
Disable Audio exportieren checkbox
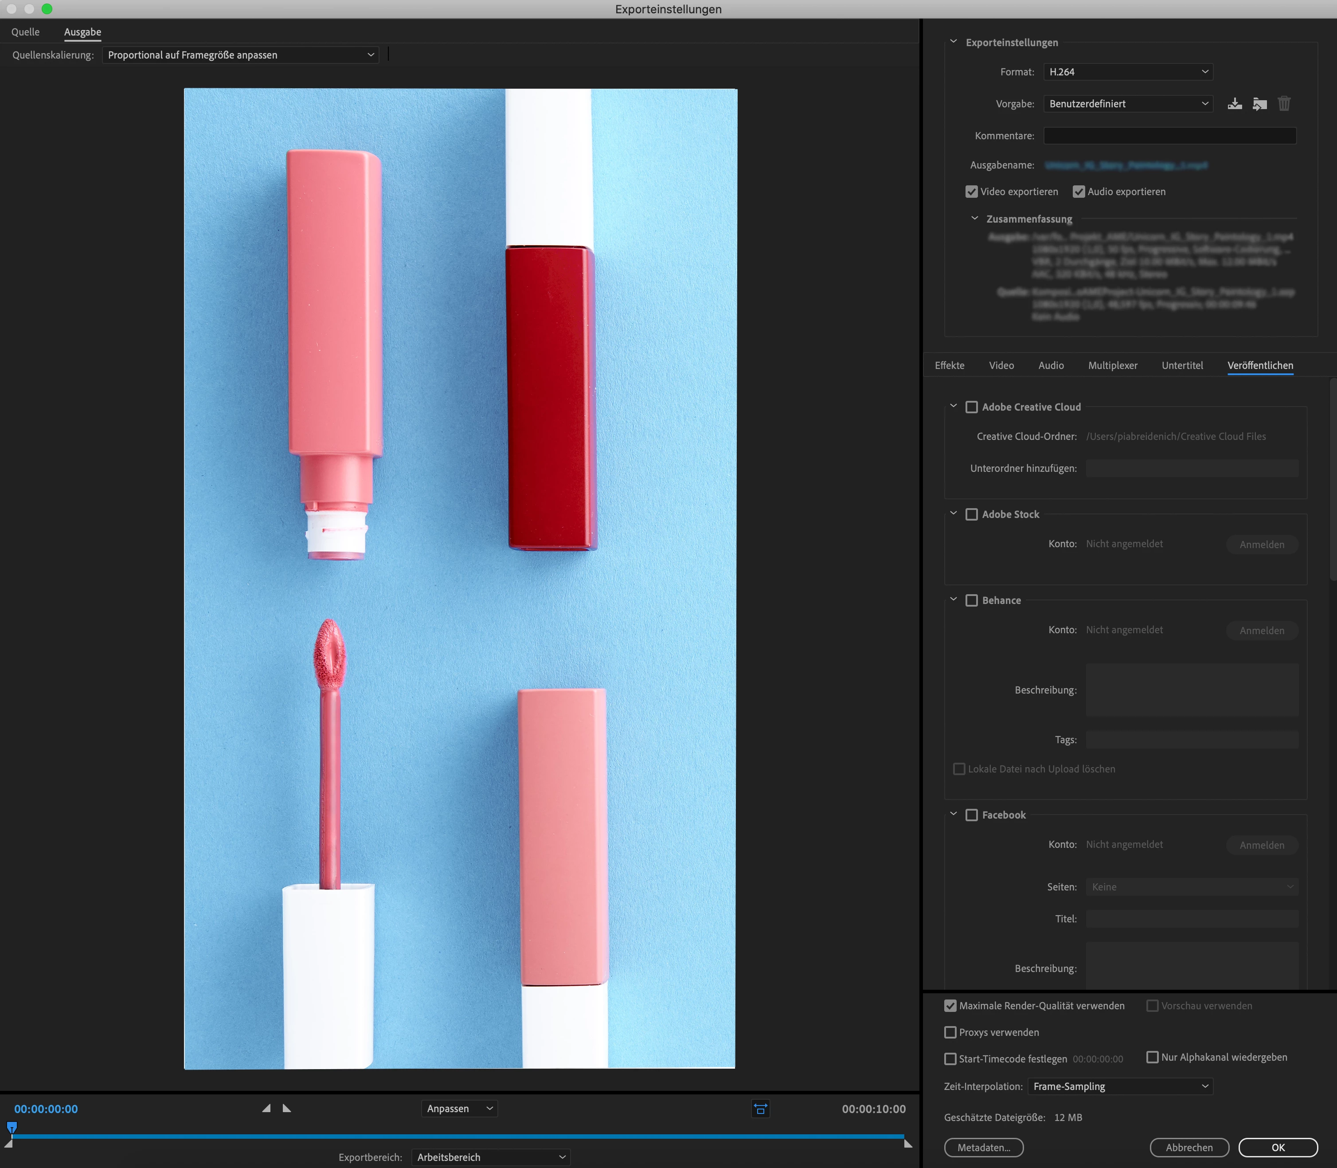pos(1079,192)
